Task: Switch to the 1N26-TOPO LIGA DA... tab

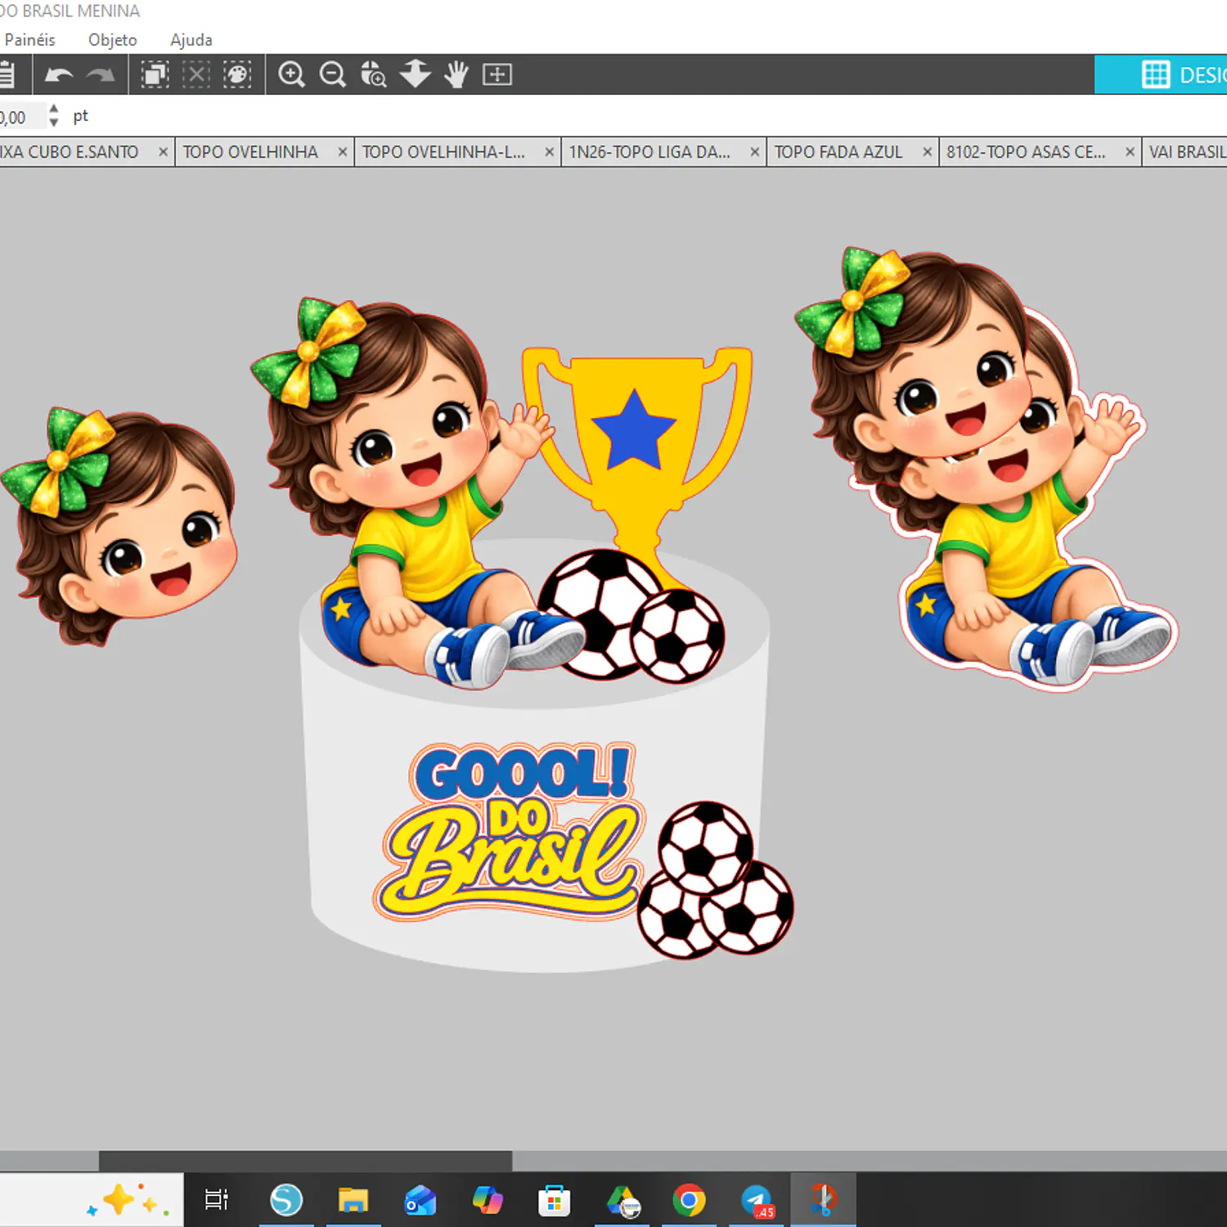Action: 649,152
